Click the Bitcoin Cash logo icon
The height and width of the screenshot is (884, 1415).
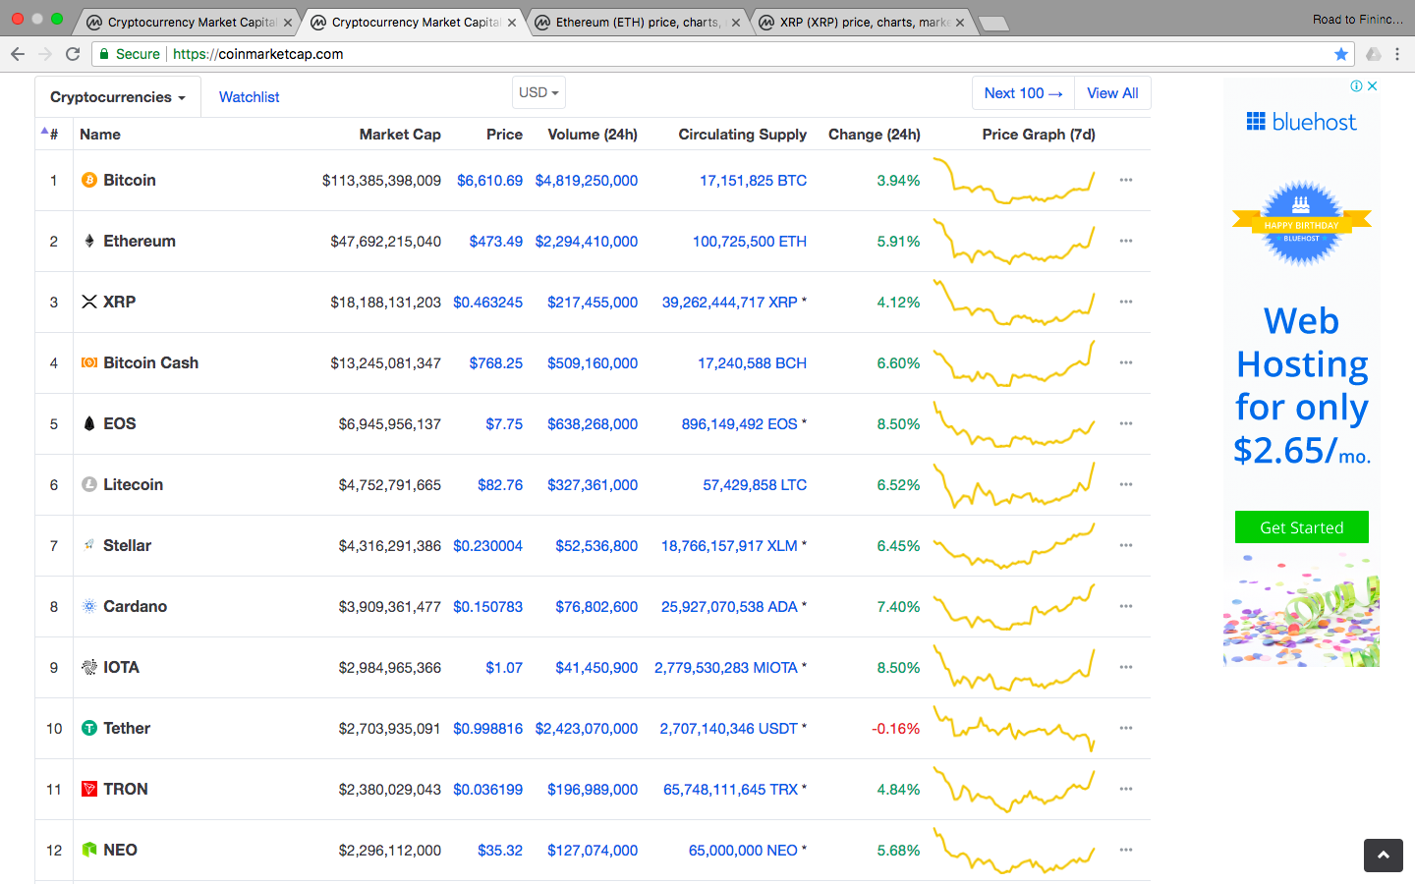89,362
